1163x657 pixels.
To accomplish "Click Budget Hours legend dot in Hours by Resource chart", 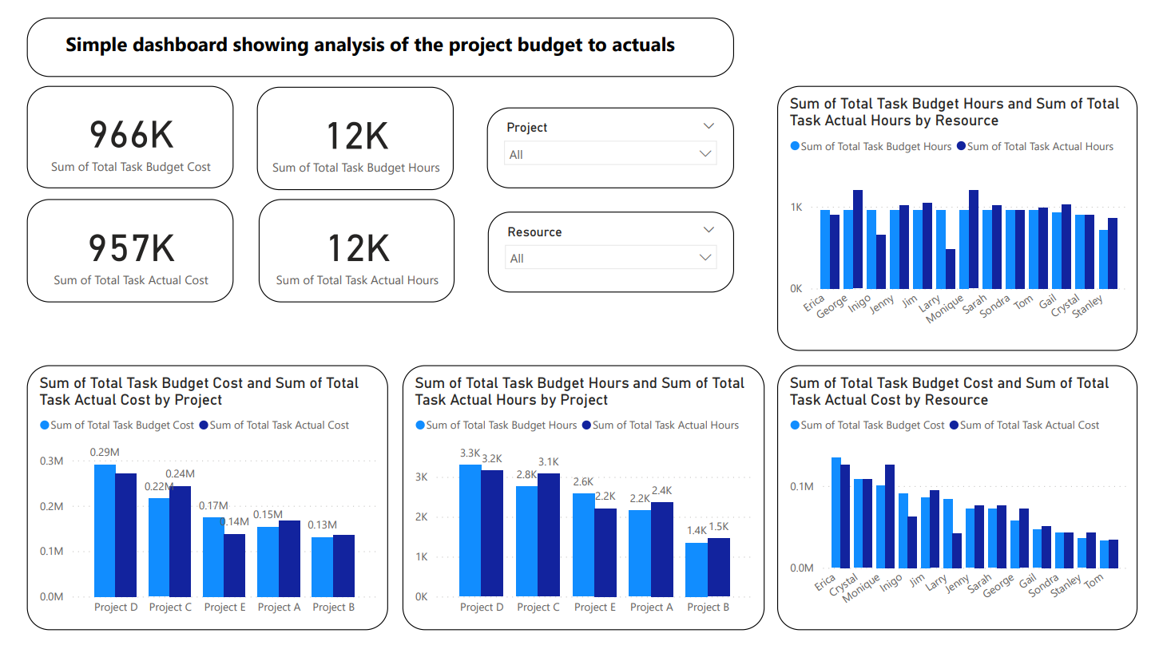I will click(x=795, y=147).
